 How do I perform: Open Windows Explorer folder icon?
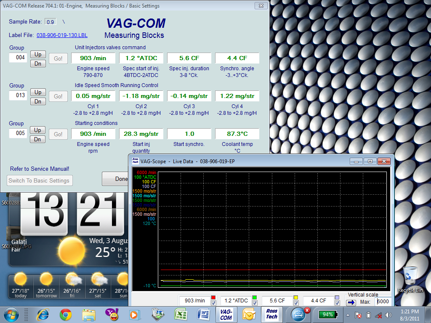pyautogui.click(x=88, y=315)
